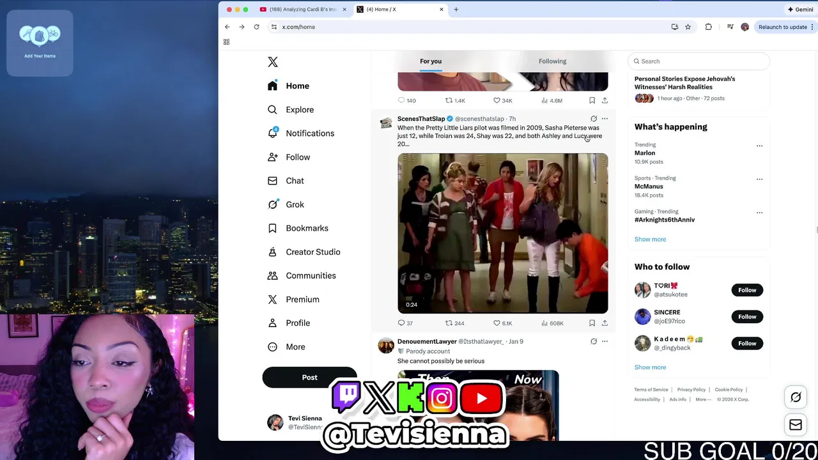The width and height of the screenshot is (818, 460).
Task: Share the ScenesThatSlap post
Action: (605, 323)
